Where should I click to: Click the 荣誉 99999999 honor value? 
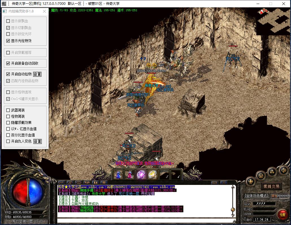click(281, 196)
